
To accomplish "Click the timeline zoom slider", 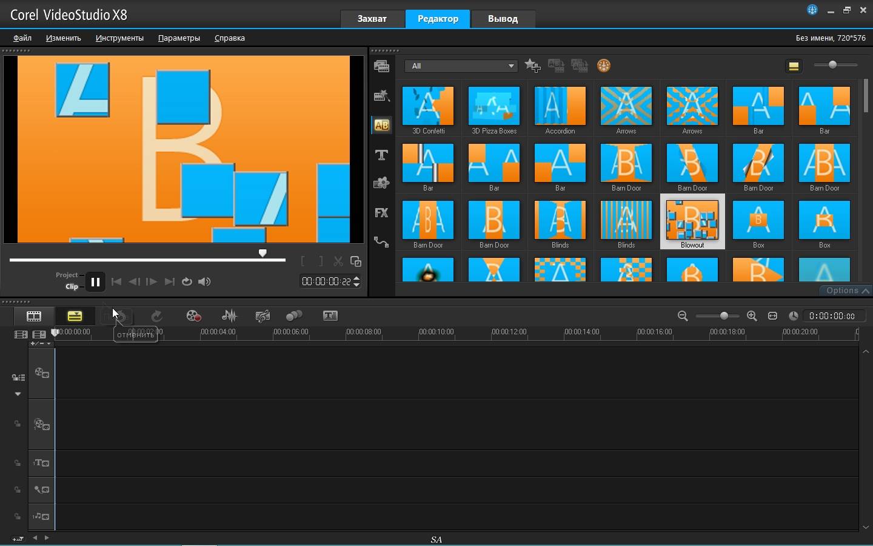I will (717, 316).
